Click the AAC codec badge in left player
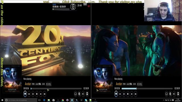The image size is (182, 102). [38, 84]
